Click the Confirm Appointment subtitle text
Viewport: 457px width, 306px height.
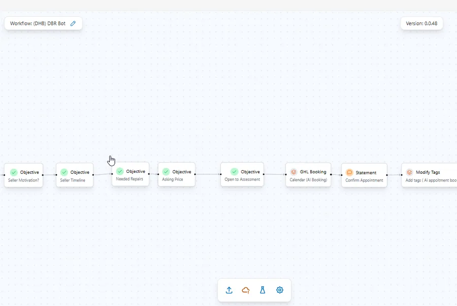pos(364,180)
